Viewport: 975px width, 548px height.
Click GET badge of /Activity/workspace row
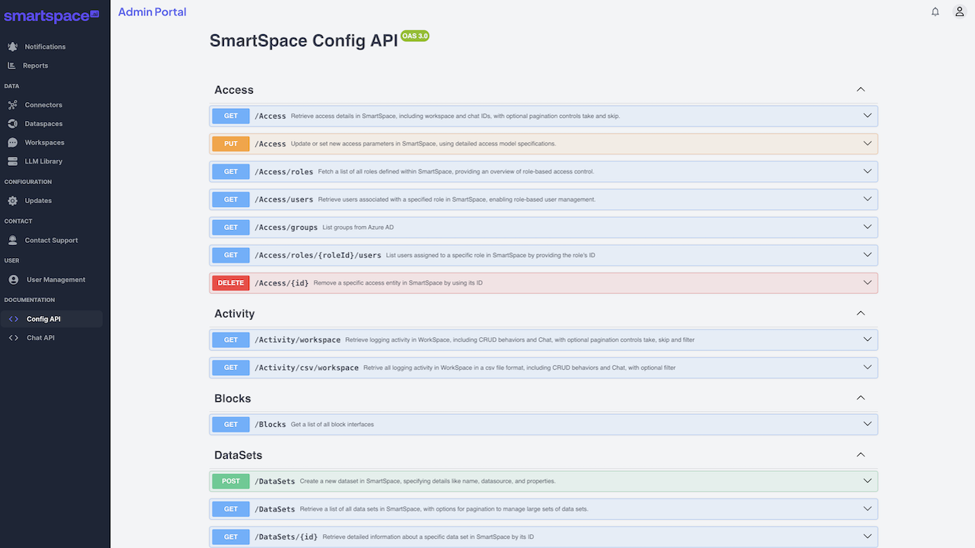231,339
